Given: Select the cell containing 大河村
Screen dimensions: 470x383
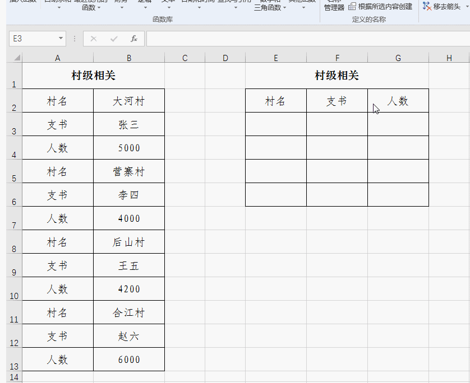Looking at the screenshot, I should pos(128,101).
